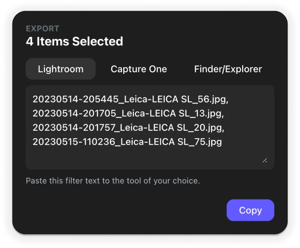This screenshot has height=248, width=300.
Task: Click the word "Selected" in the title
Action: coord(98,42)
